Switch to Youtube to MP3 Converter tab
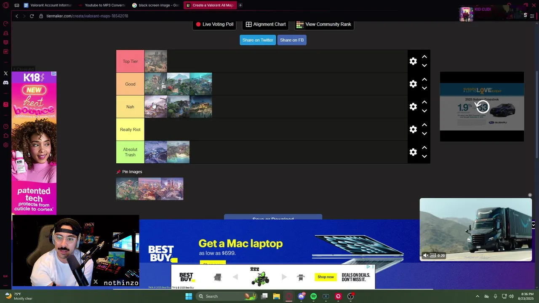Screen dimensions: 539x303 [x=101, y=5]
